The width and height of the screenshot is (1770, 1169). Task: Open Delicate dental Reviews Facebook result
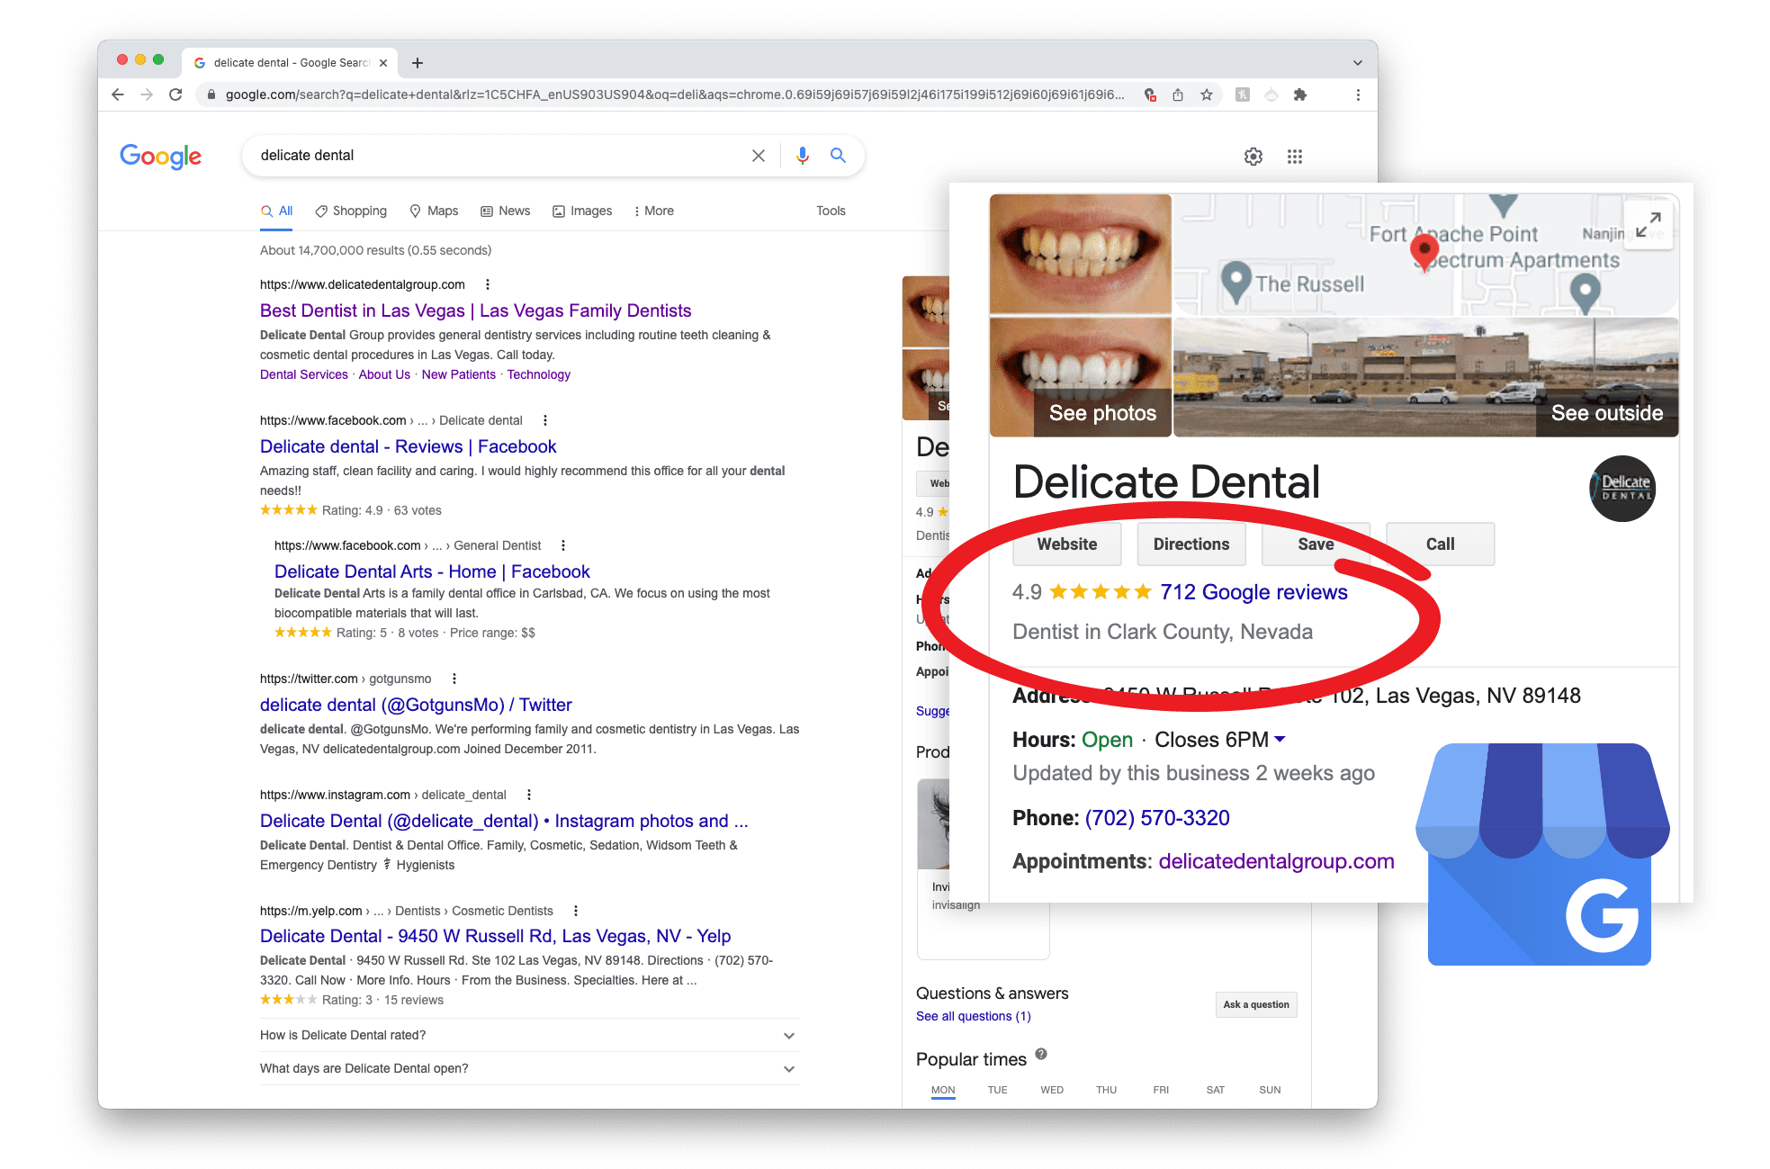(x=408, y=446)
